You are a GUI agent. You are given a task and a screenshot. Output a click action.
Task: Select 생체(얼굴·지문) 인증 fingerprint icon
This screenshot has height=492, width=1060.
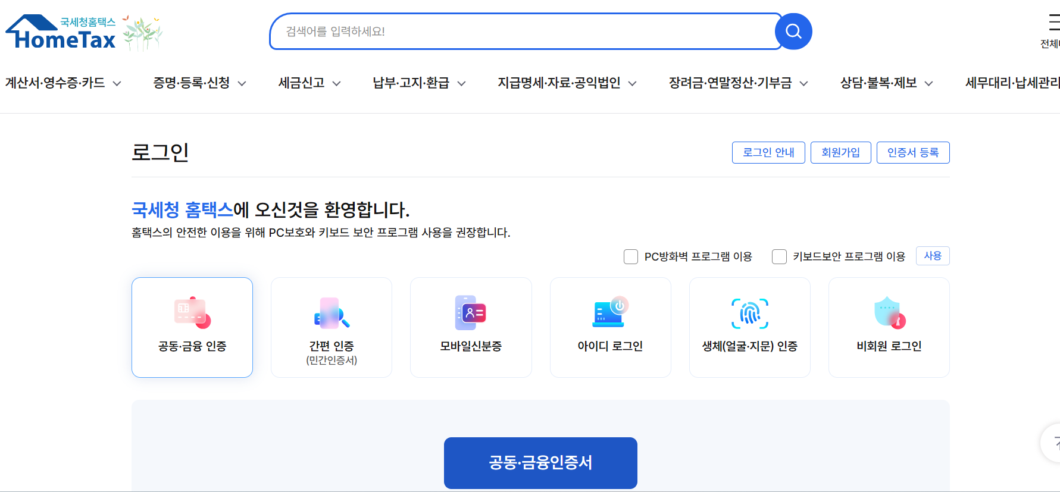[750, 314]
